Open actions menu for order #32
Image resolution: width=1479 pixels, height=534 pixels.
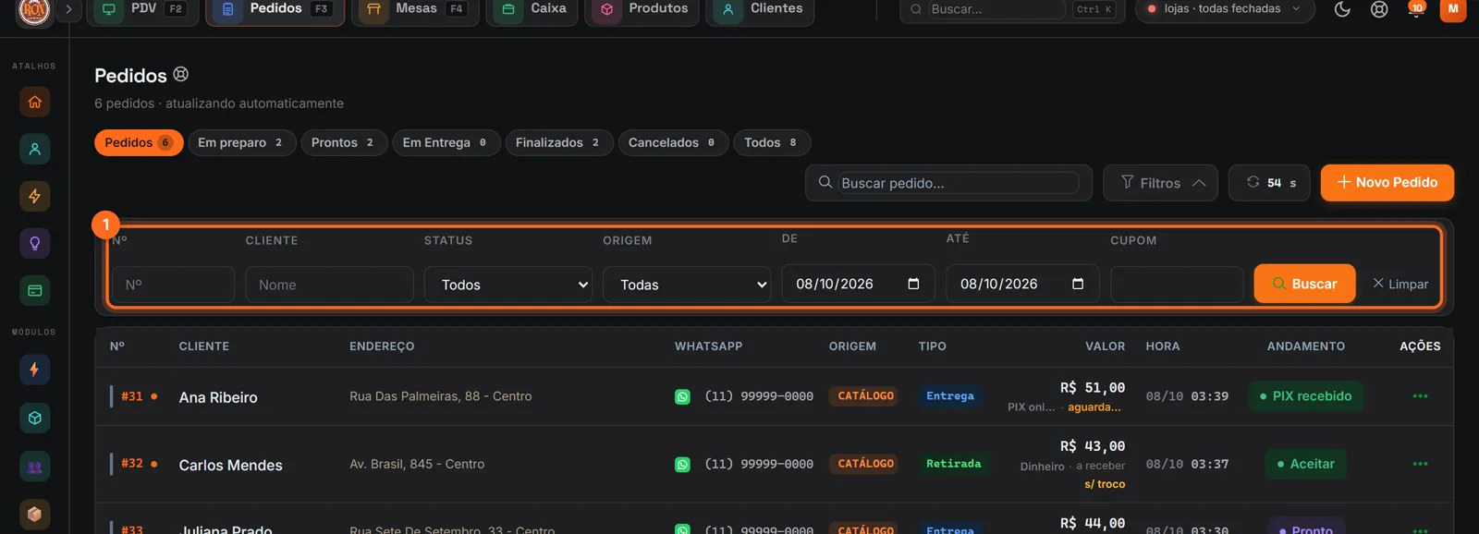pyautogui.click(x=1420, y=464)
